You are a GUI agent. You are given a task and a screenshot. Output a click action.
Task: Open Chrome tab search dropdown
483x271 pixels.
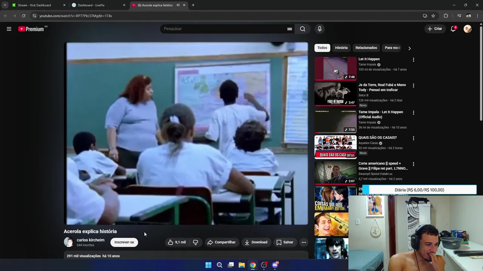[x=5, y=5]
